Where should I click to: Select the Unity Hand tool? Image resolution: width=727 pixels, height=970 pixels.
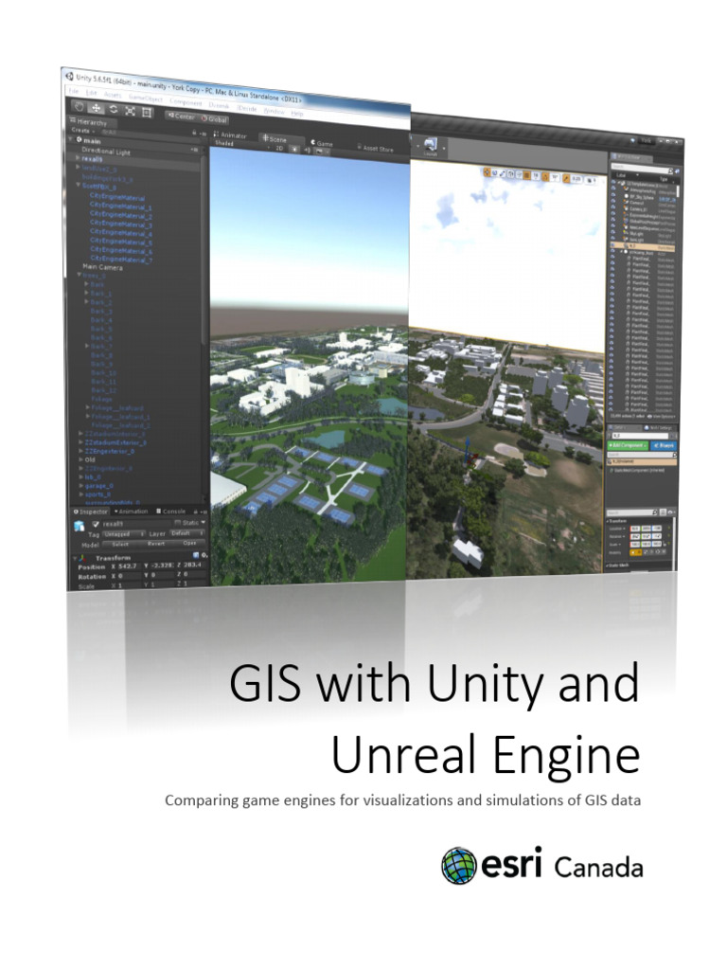click(x=78, y=107)
